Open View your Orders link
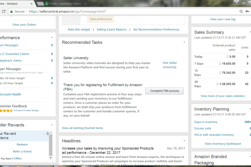Viewport: 251px width, 167px height. (24, 25)
